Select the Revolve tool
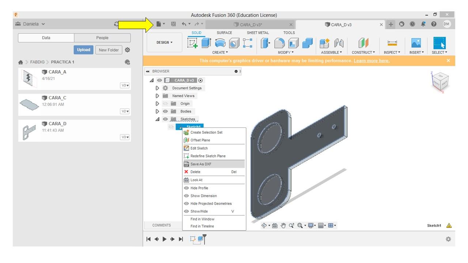The image size is (468, 263). (x=220, y=43)
